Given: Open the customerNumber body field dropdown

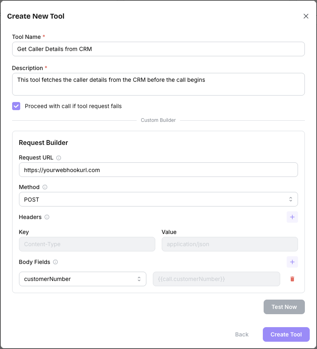Looking at the screenshot, I should point(82,279).
